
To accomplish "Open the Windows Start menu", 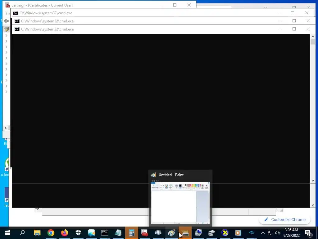I will pyautogui.click(x=7, y=233).
